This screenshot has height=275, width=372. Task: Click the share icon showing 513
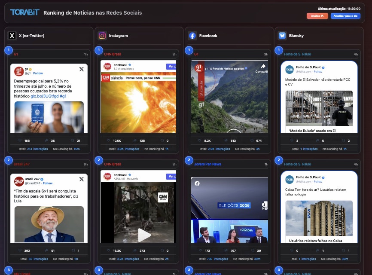pos(226,141)
